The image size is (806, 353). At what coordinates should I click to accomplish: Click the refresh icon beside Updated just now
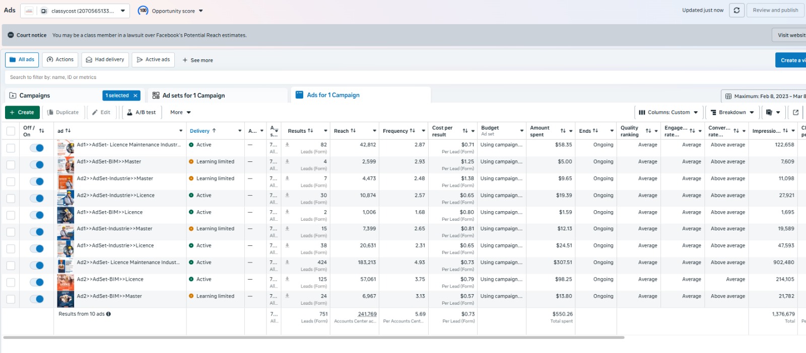(736, 10)
